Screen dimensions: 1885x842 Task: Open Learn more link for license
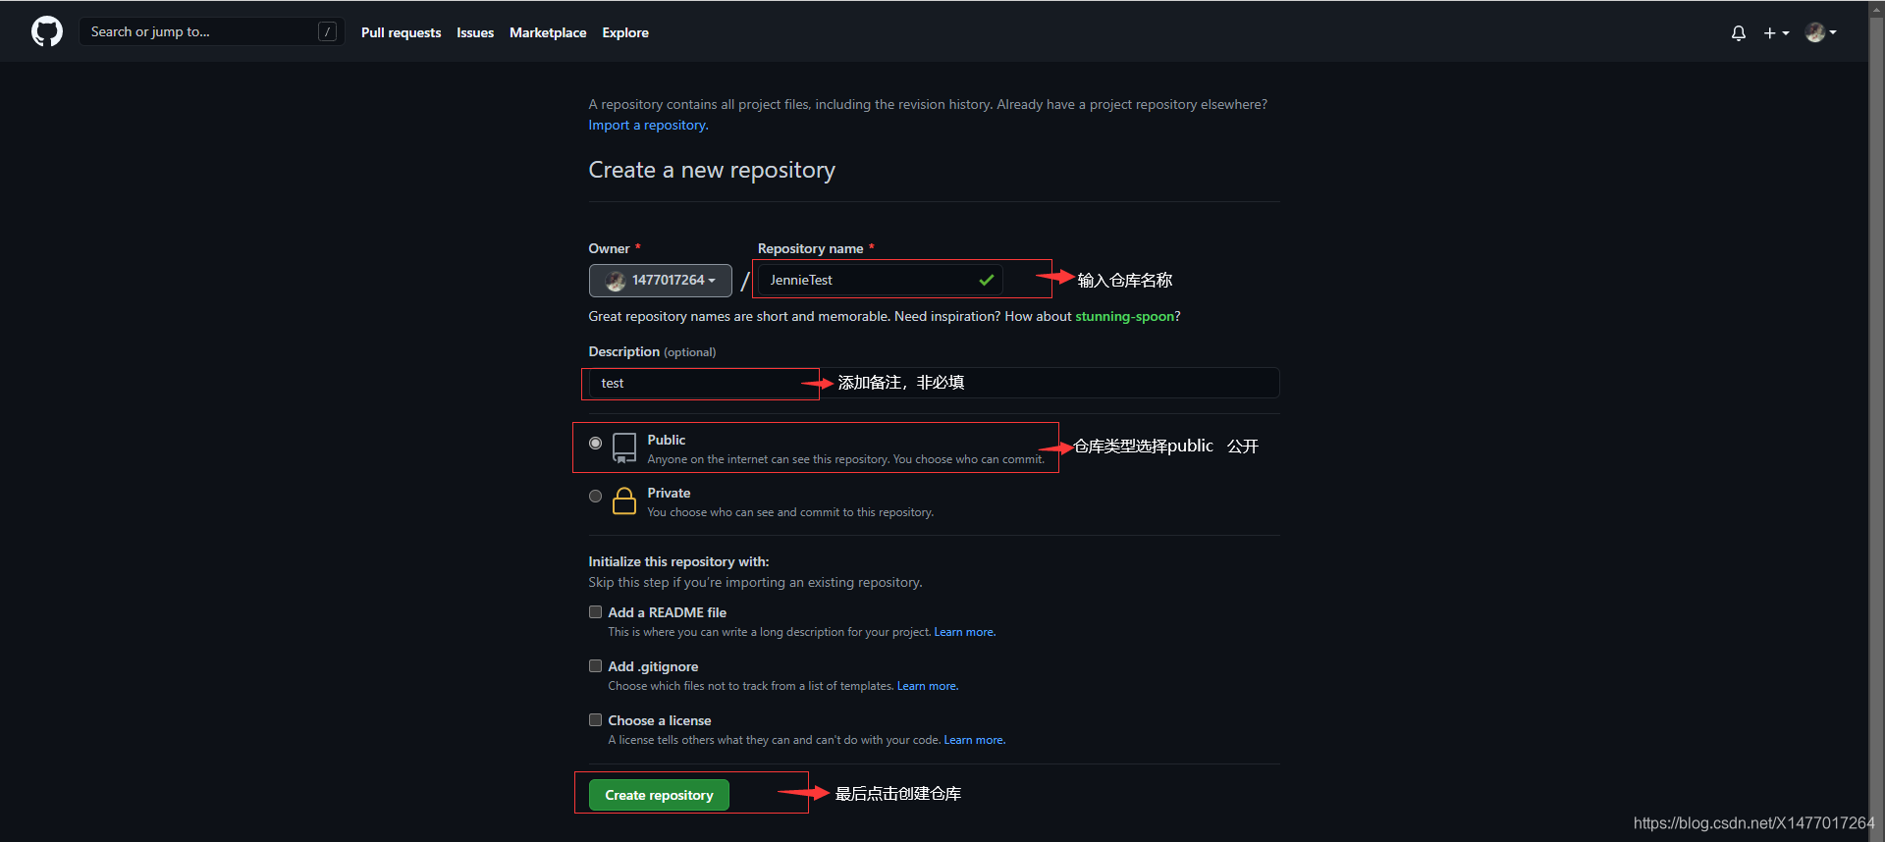(974, 740)
